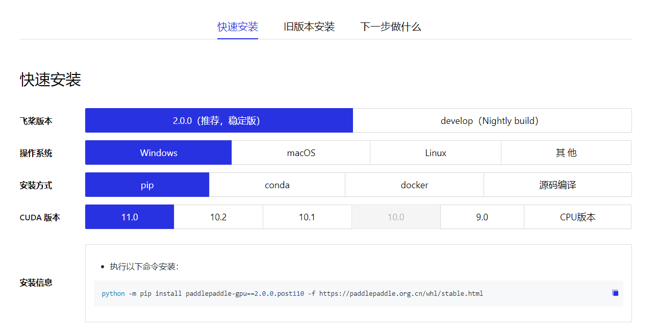
Task: Select develop (Nightly build) version
Action: (492, 120)
